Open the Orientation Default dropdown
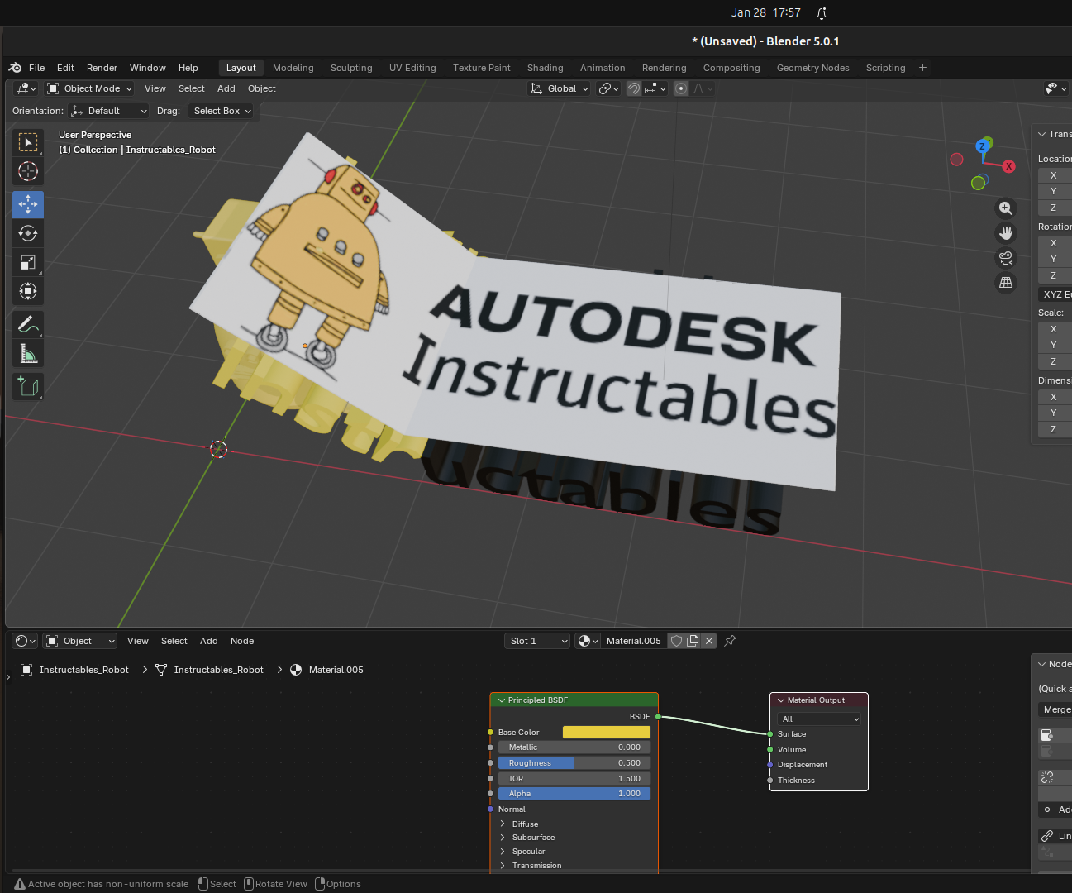This screenshot has width=1072, height=893. (x=110, y=111)
